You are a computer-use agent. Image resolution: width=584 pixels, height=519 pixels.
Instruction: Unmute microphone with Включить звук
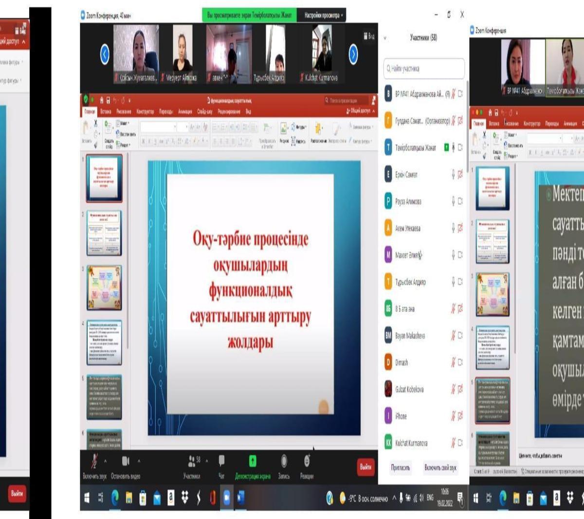(94, 461)
